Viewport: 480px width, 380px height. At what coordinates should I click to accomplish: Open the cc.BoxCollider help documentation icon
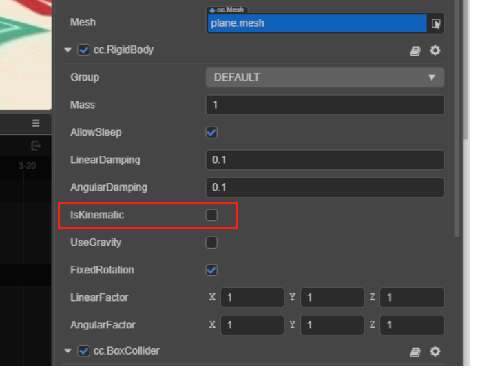415,352
